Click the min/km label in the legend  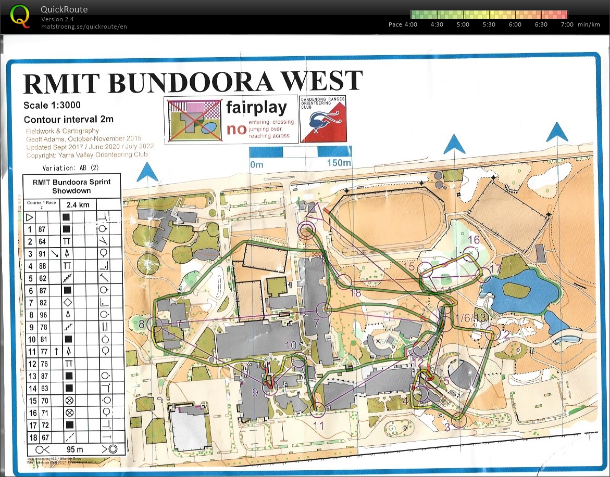click(x=591, y=24)
